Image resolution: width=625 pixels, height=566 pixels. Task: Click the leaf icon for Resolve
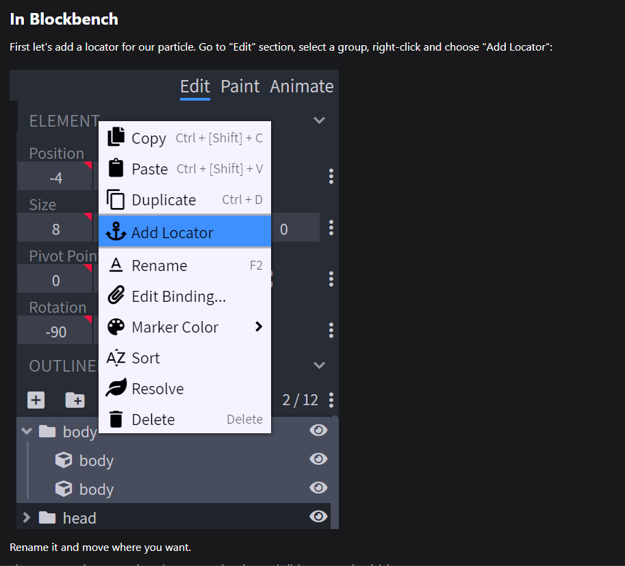pos(116,389)
